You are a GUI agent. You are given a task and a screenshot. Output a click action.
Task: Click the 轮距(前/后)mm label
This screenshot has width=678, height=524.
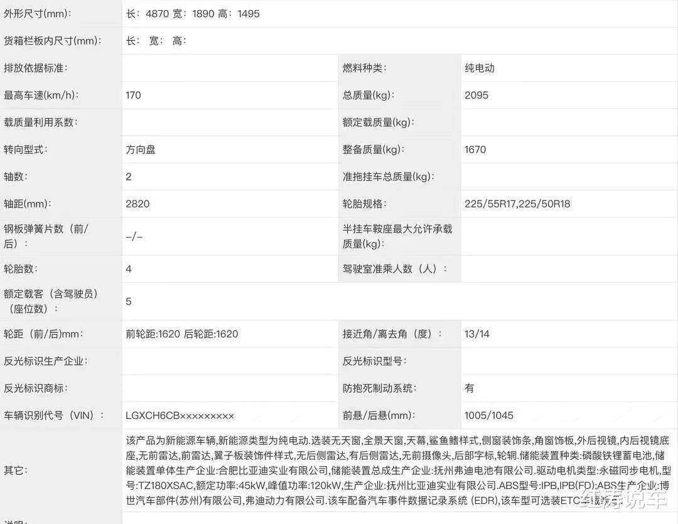(43, 334)
